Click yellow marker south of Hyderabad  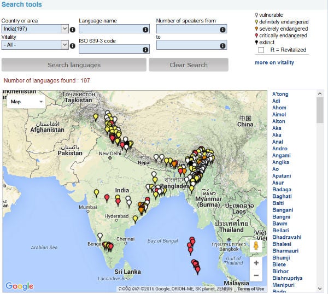point(136,220)
